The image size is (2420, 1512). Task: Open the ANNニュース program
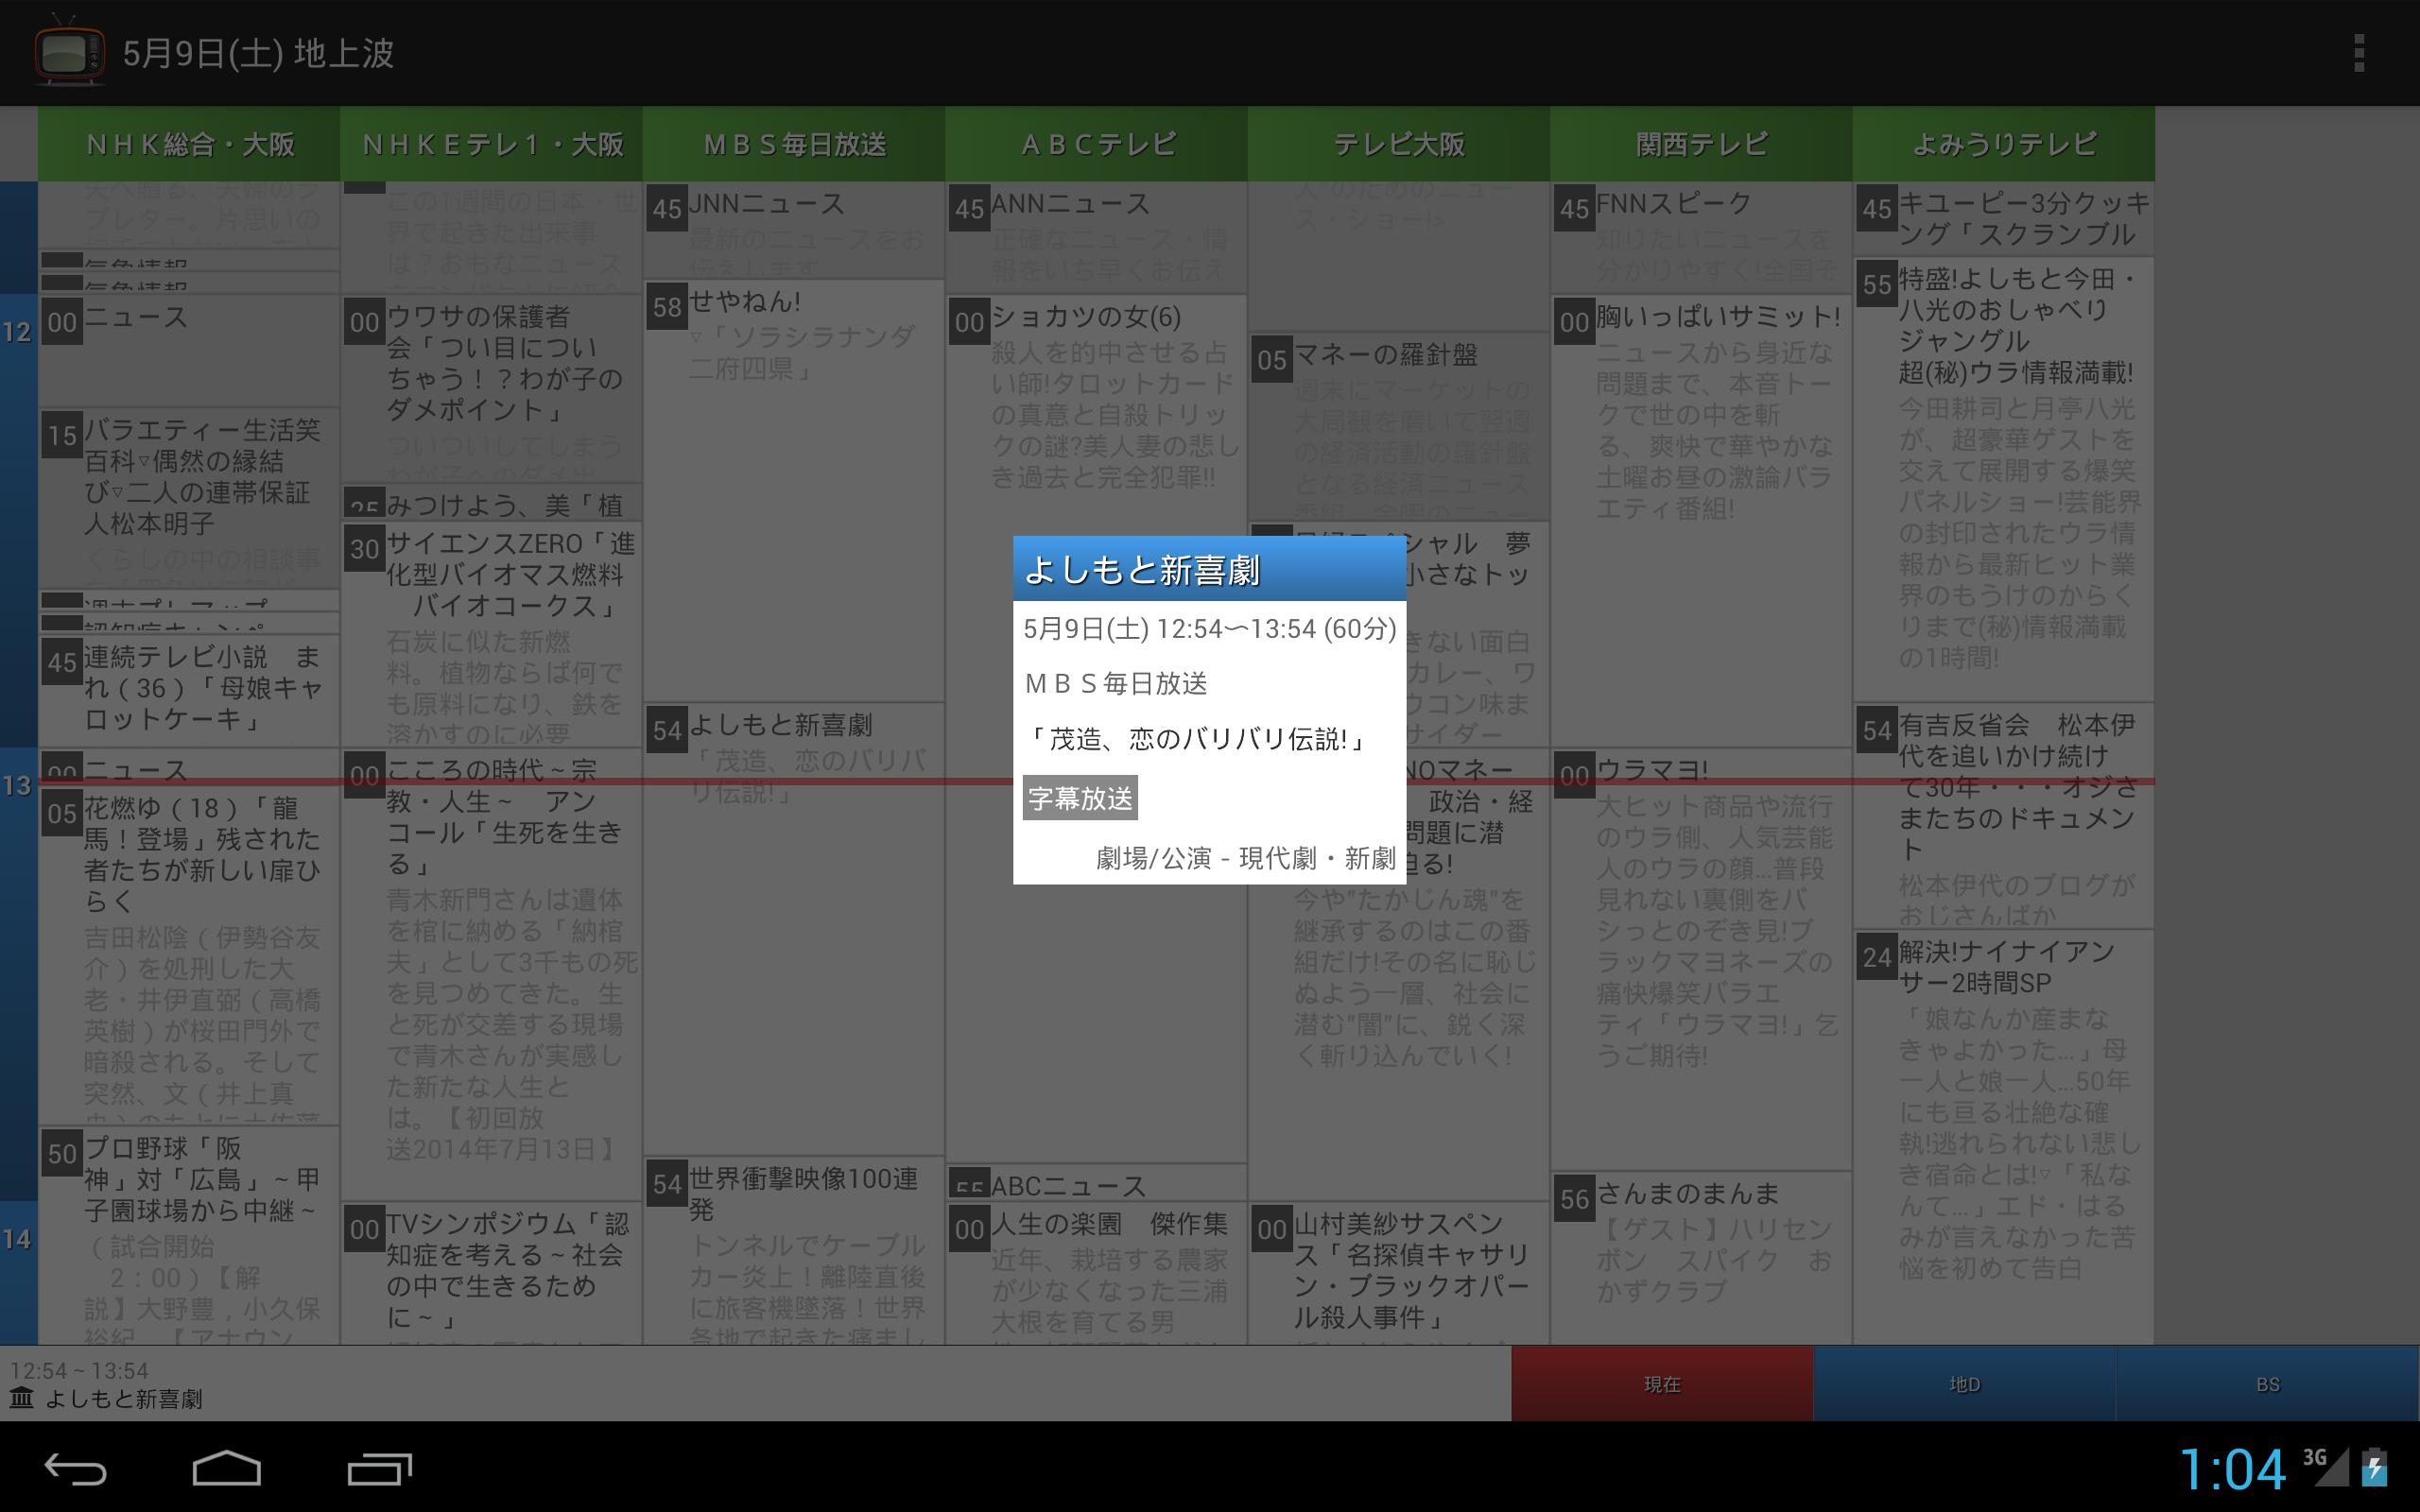[1097, 237]
